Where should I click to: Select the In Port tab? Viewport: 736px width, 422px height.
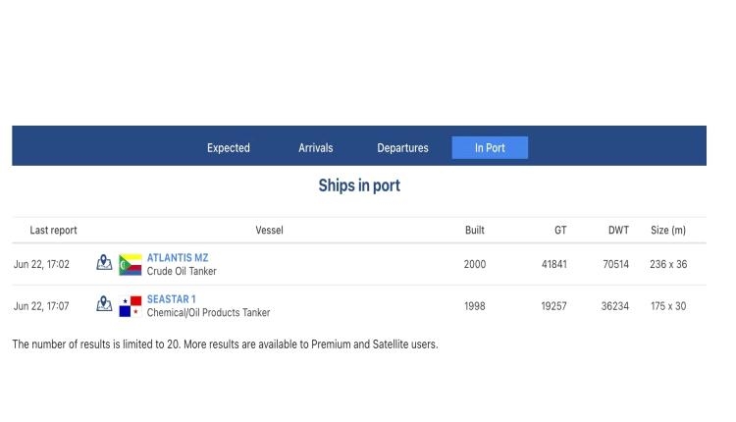[490, 148]
